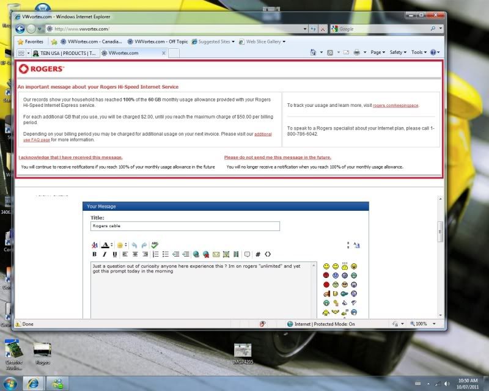Click 'Please do not send me this message' link
Viewport: 489px width, 391px height.
[x=277, y=158]
